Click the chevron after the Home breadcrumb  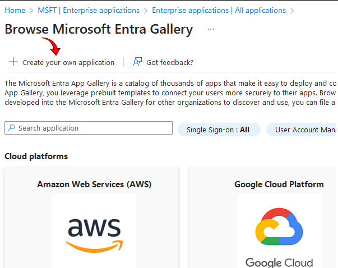click(x=31, y=11)
